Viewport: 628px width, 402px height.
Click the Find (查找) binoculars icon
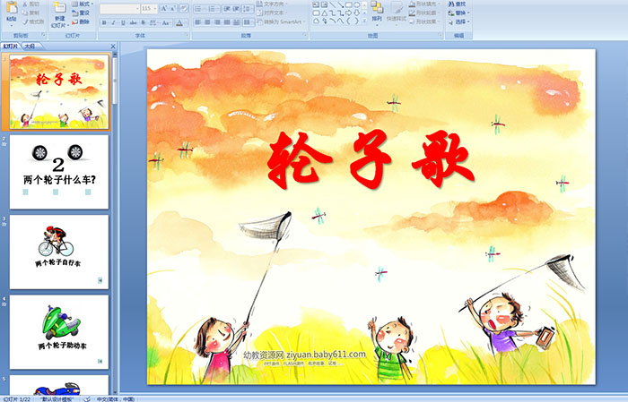click(459, 4)
